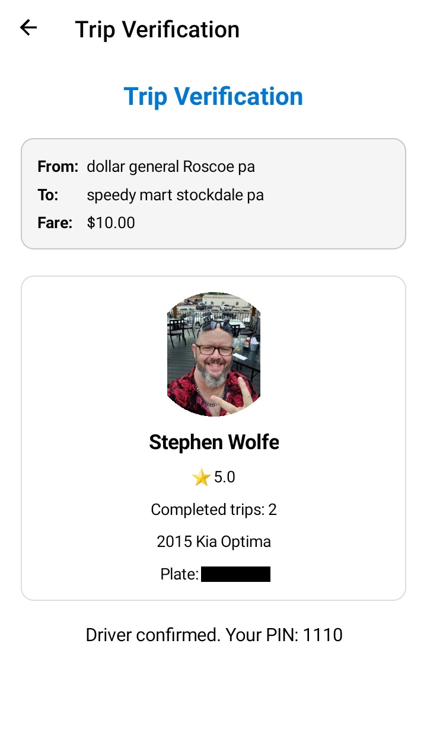The image size is (427, 733).
Task: Click the To: label
Action: pos(48,194)
